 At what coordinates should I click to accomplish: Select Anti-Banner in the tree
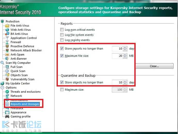19,59
